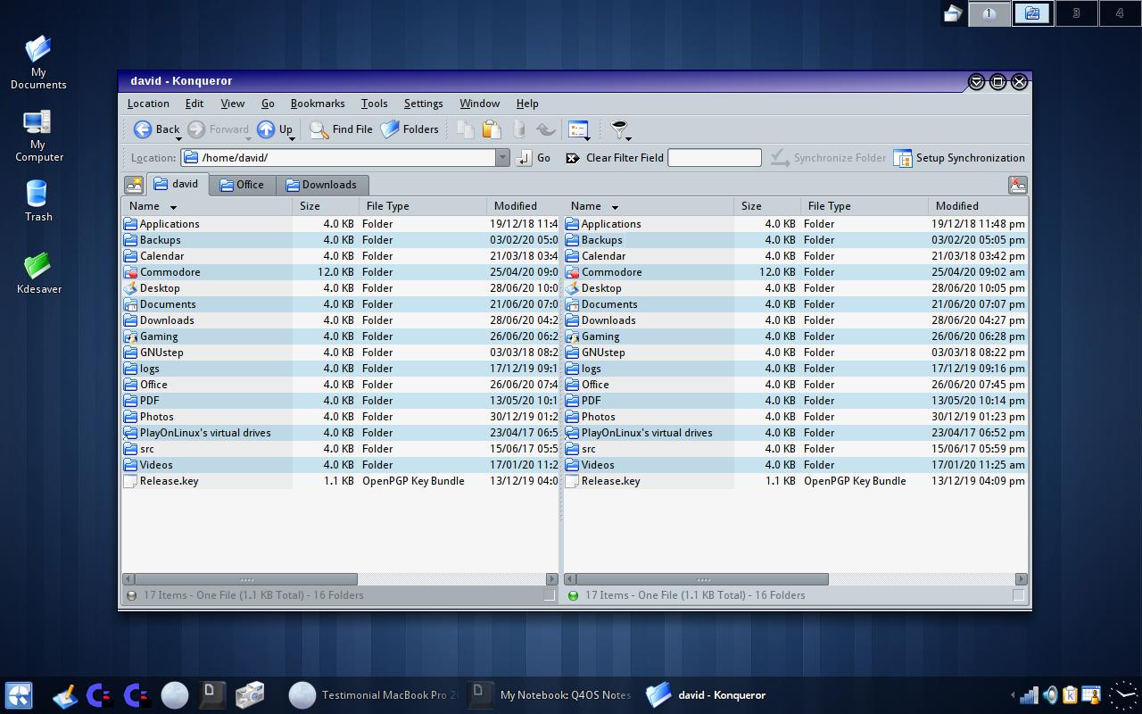Sort right pane by Name column
The width and height of the screenshot is (1142, 714).
point(649,206)
